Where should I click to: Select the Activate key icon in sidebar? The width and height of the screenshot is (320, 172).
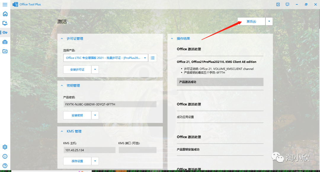click(5, 33)
